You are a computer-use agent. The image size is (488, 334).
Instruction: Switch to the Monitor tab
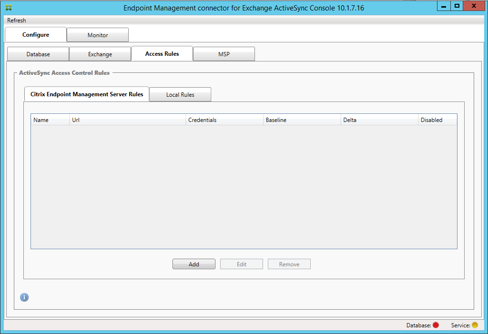tap(98, 35)
